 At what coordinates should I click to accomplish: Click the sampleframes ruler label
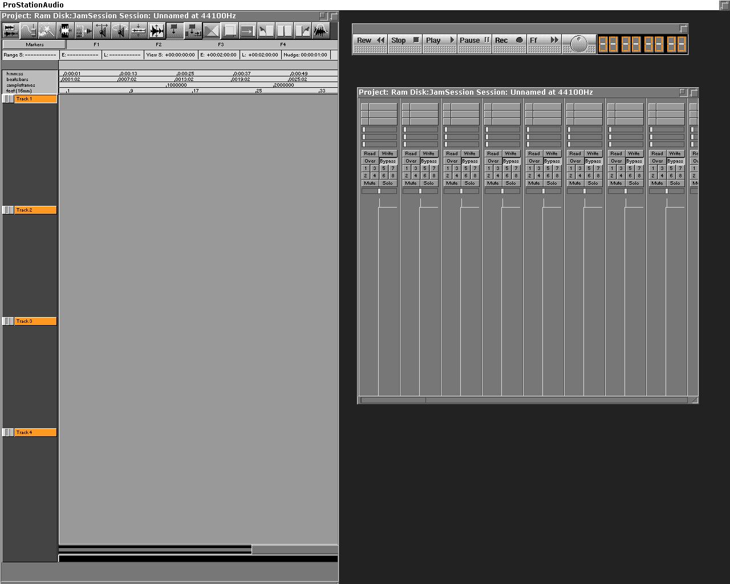[21, 85]
